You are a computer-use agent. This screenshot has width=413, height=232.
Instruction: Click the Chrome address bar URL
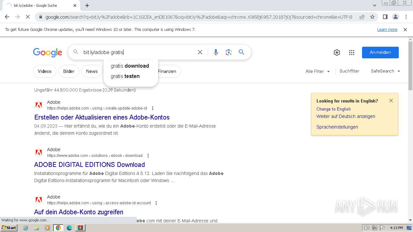tap(199, 17)
